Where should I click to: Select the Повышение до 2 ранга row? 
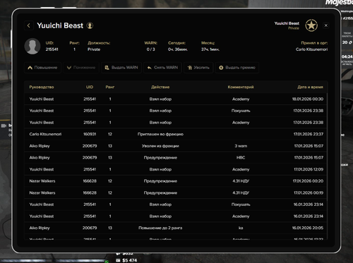tap(176, 228)
